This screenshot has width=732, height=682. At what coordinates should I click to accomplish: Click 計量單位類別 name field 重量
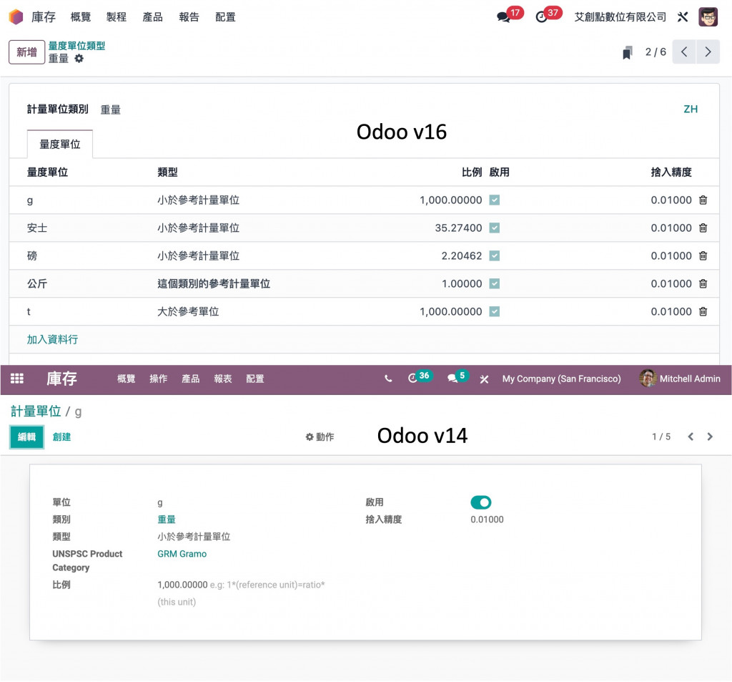[x=111, y=109]
